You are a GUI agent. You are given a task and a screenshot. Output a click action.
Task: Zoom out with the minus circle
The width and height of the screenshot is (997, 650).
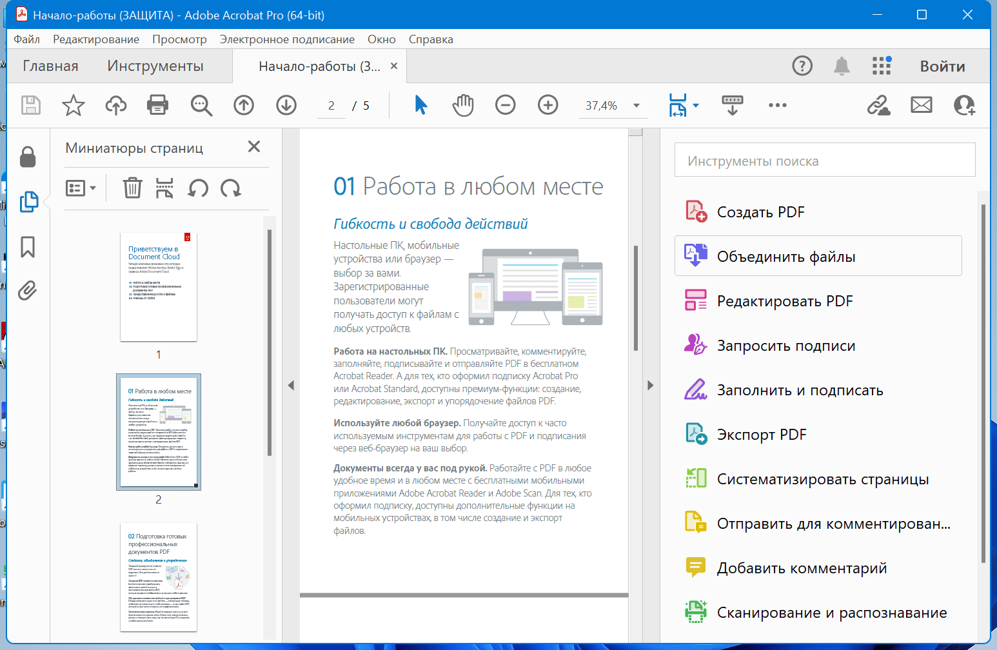pyautogui.click(x=506, y=105)
